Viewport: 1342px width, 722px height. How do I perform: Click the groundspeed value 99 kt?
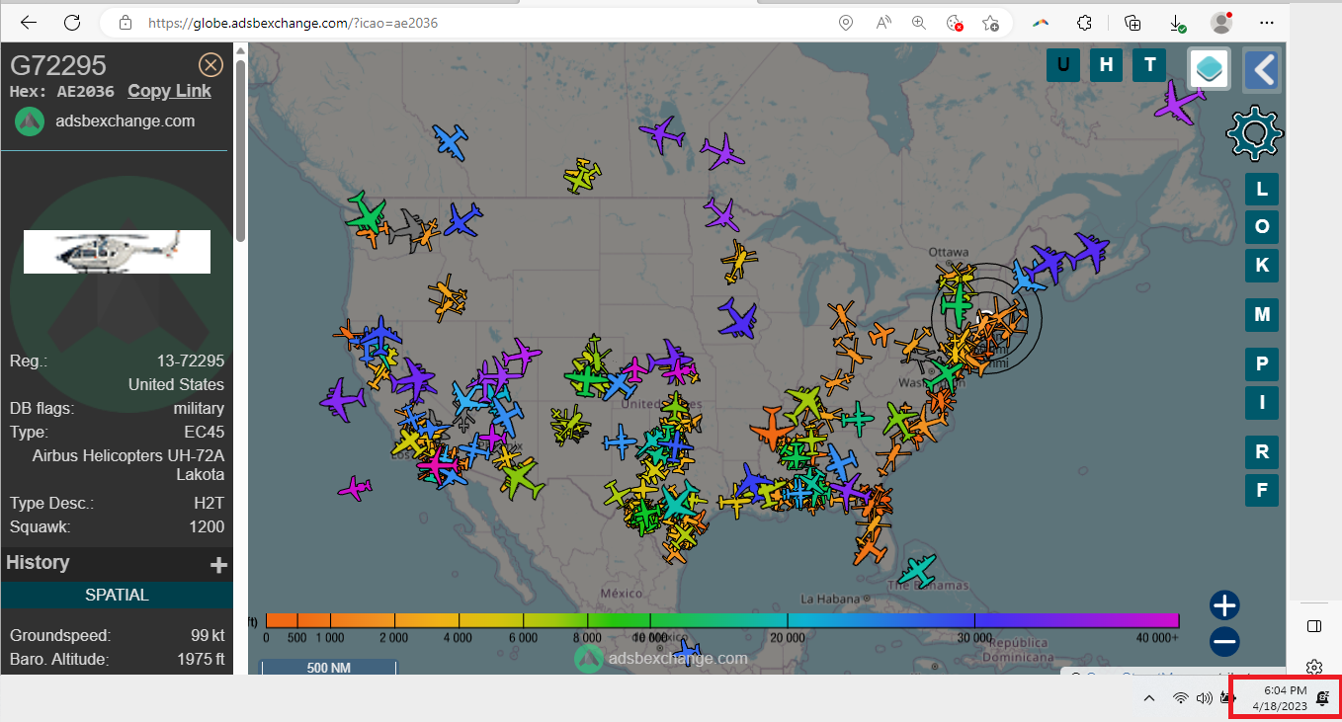pyautogui.click(x=208, y=635)
